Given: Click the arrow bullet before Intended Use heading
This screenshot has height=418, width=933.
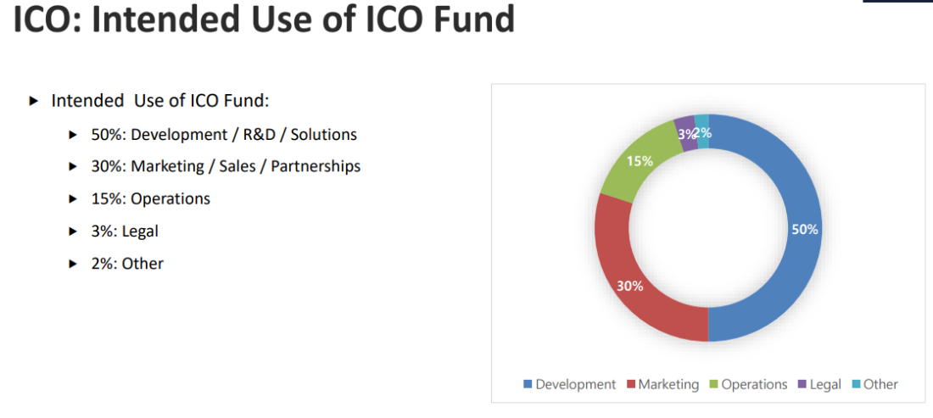Looking at the screenshot, I should (x=34, y=101).
